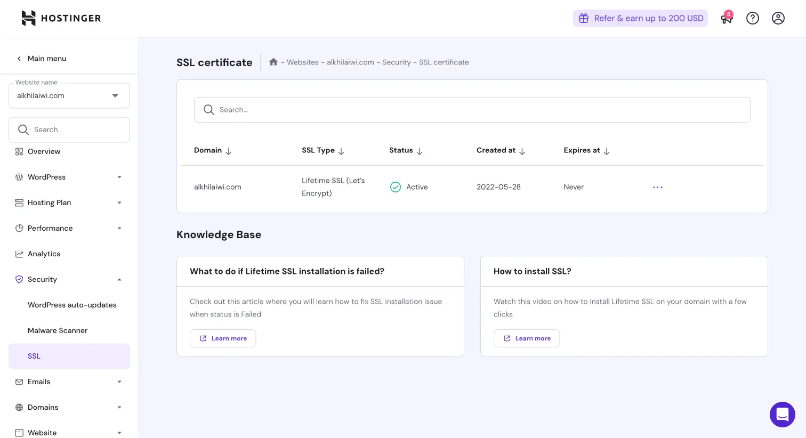Focus the SSL certificate search field
This screenshot has height=438, width=806.
pyautogui.click(x=472, y=110)
